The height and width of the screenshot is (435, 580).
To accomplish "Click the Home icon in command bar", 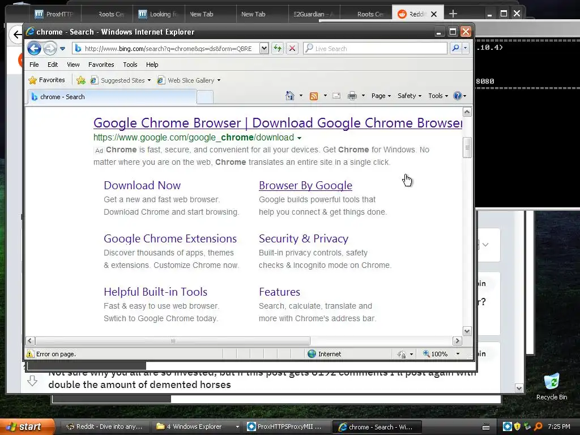I will click(290, 96).
